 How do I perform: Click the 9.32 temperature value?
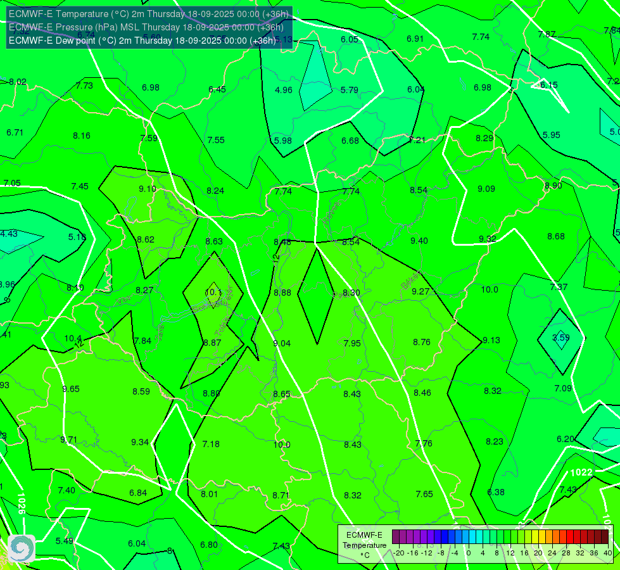[x=488, y=239]
